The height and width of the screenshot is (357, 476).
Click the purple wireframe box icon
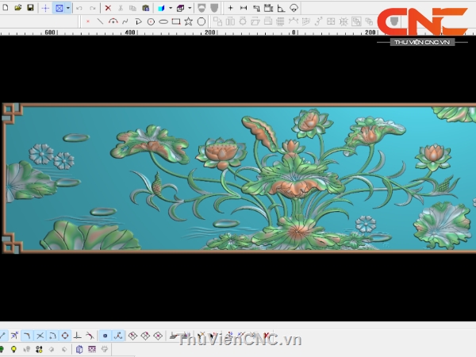[181, 8]
